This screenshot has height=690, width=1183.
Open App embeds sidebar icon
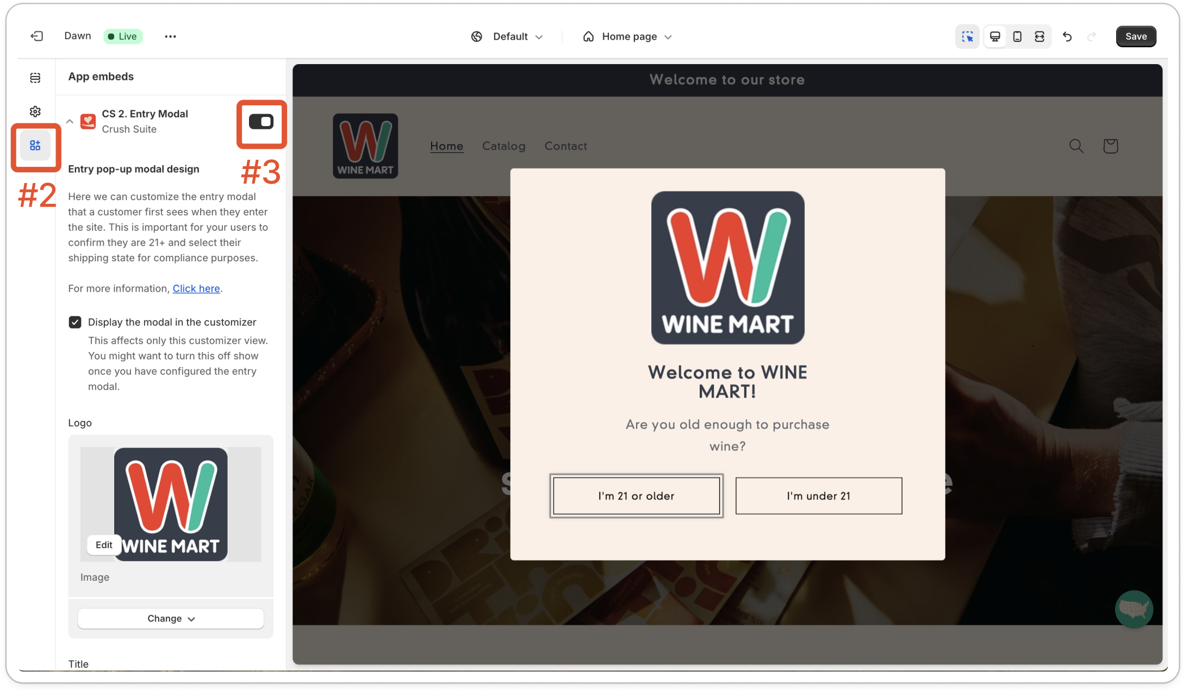(35, 146)
